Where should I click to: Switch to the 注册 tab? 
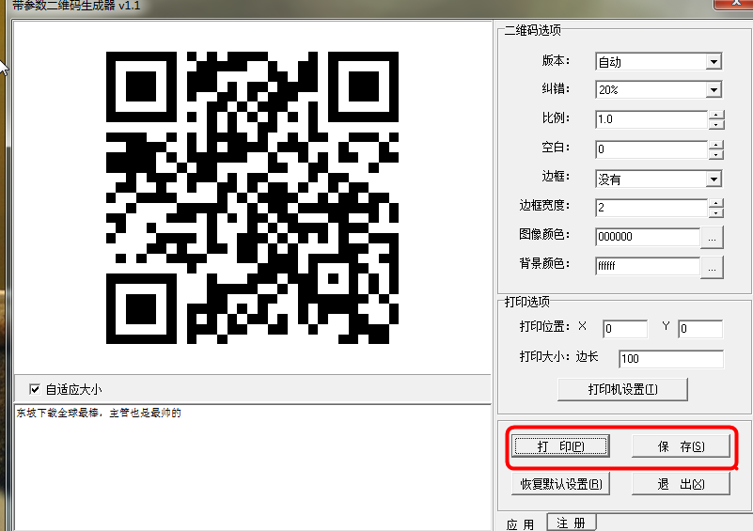[571, 523]
